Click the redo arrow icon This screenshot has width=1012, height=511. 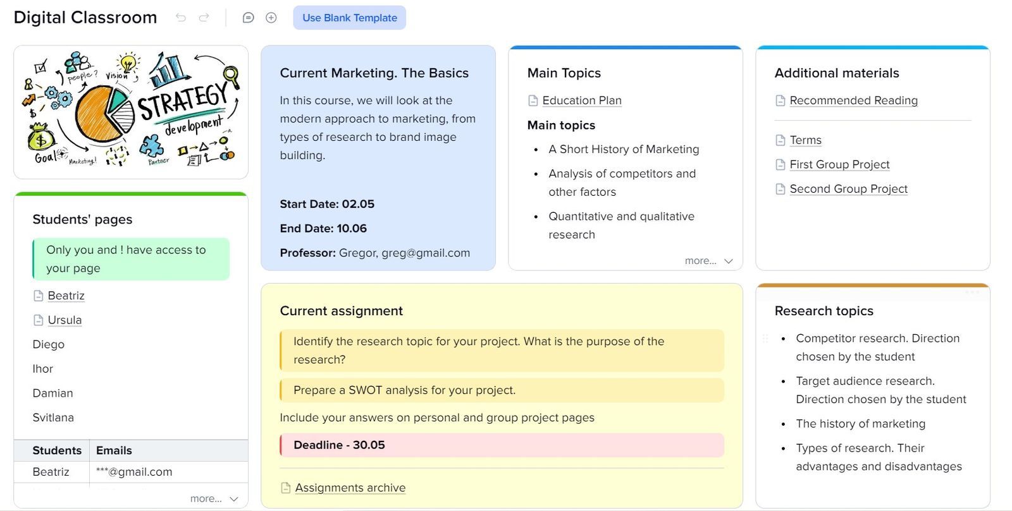(204, 18)
